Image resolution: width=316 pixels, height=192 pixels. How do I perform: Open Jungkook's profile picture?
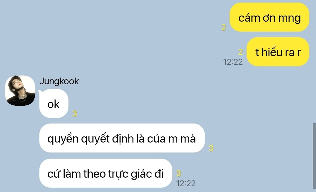20,90
